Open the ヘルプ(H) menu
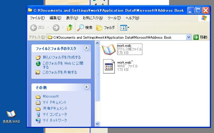This screenshot has width=214, height=133. pyautogui.click(x=132, y=18)
